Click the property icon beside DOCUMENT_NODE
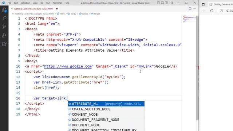Screen dimensions: 233x131 pos(70,125)
